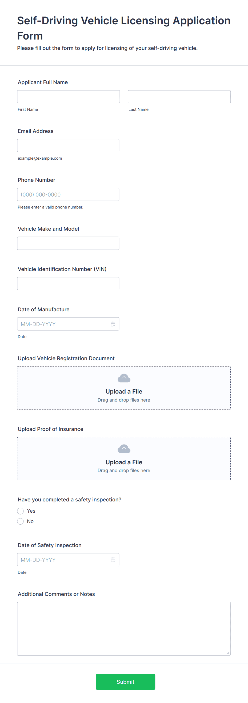
Task: Click the Vehicle Identification Number field
Action: (68, 284)
